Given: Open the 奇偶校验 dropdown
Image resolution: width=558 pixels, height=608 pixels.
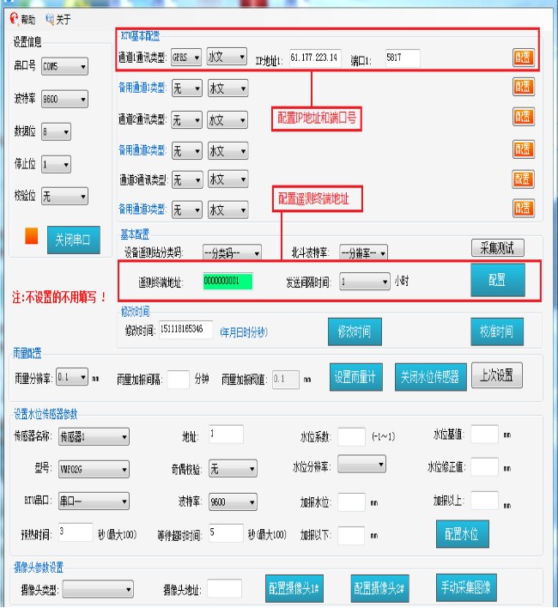Looking at the screenshot, I should (233, 468).
